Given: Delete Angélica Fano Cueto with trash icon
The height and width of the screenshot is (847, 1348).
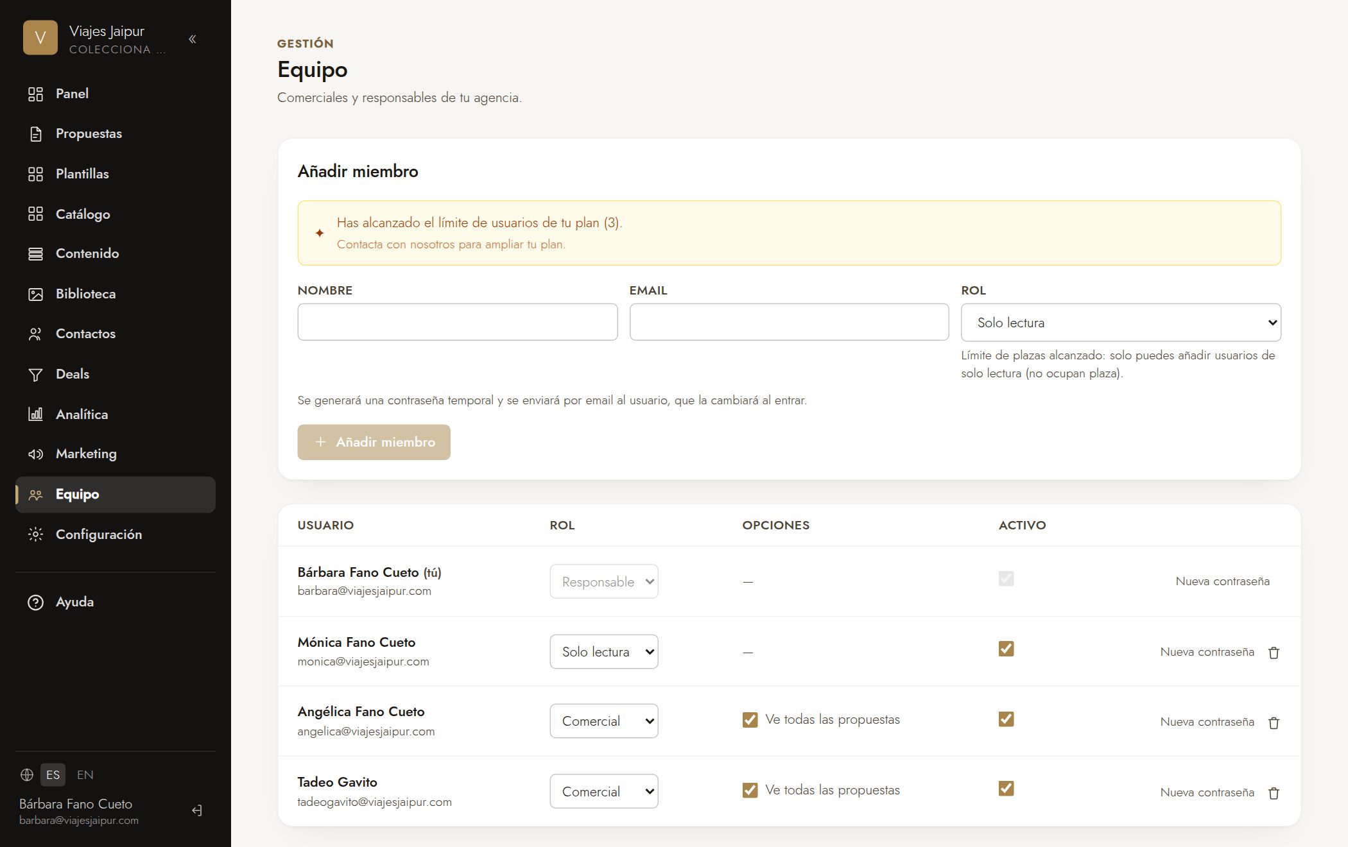Looking at the screenshot, I should click(x=1274, y=723).
